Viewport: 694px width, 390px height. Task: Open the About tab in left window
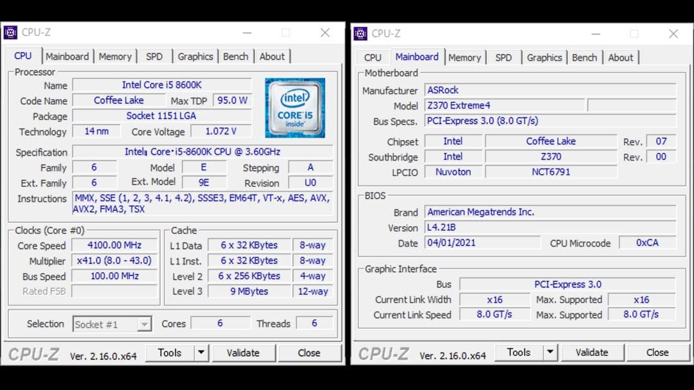click(273, 57)
